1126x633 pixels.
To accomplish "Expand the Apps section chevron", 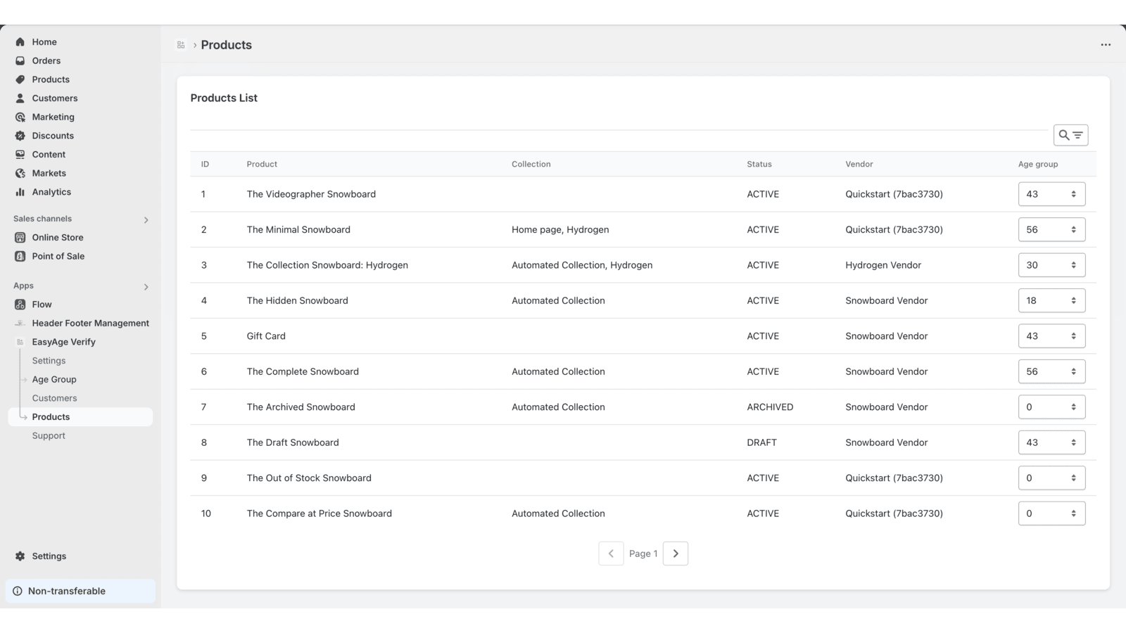I will pos(146,287).
